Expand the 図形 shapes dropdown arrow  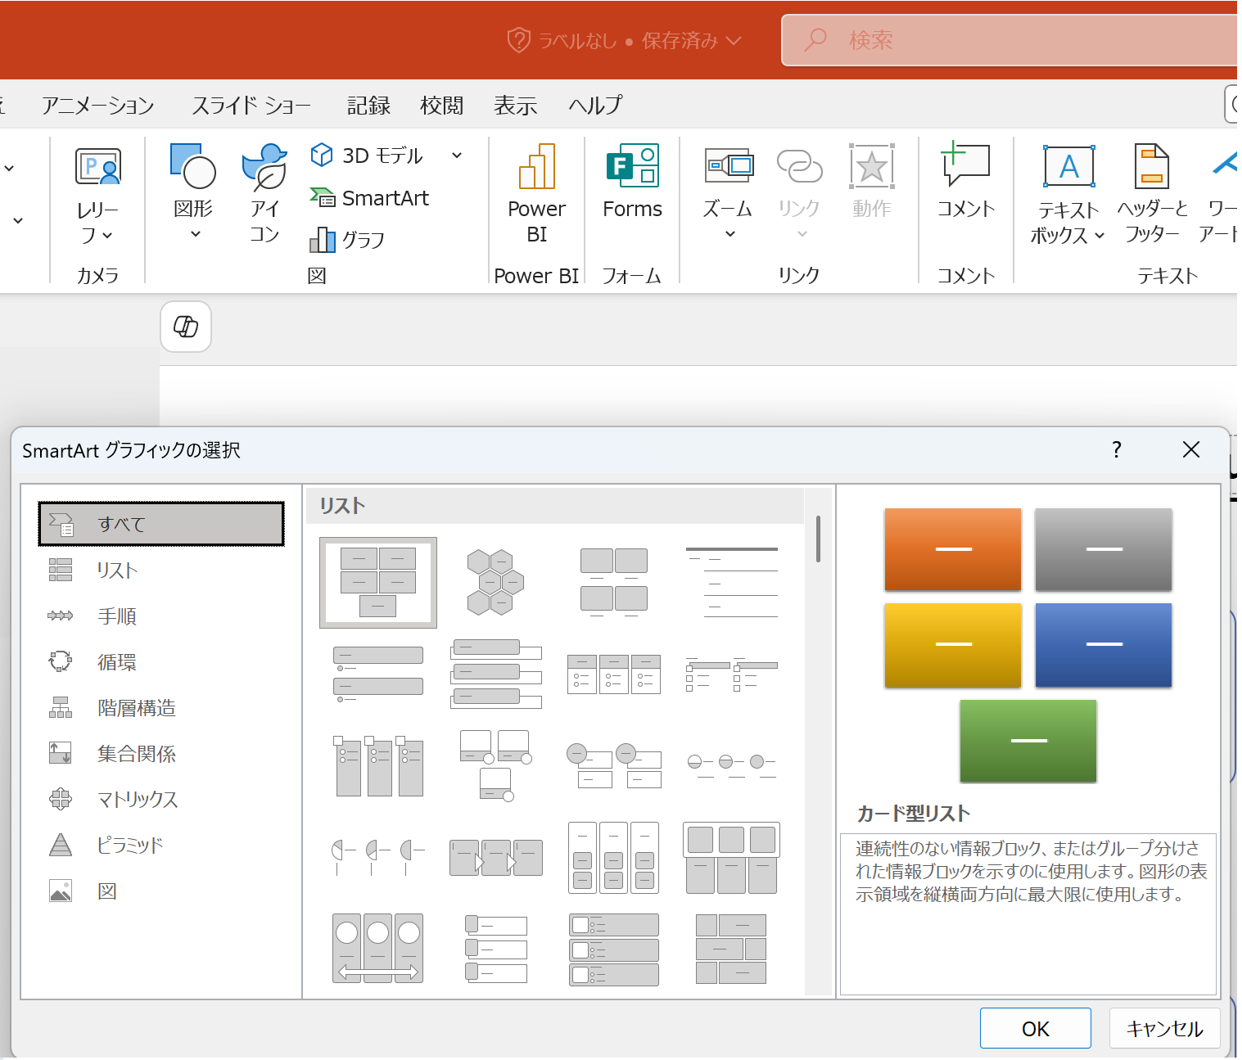tap(196, 234)
